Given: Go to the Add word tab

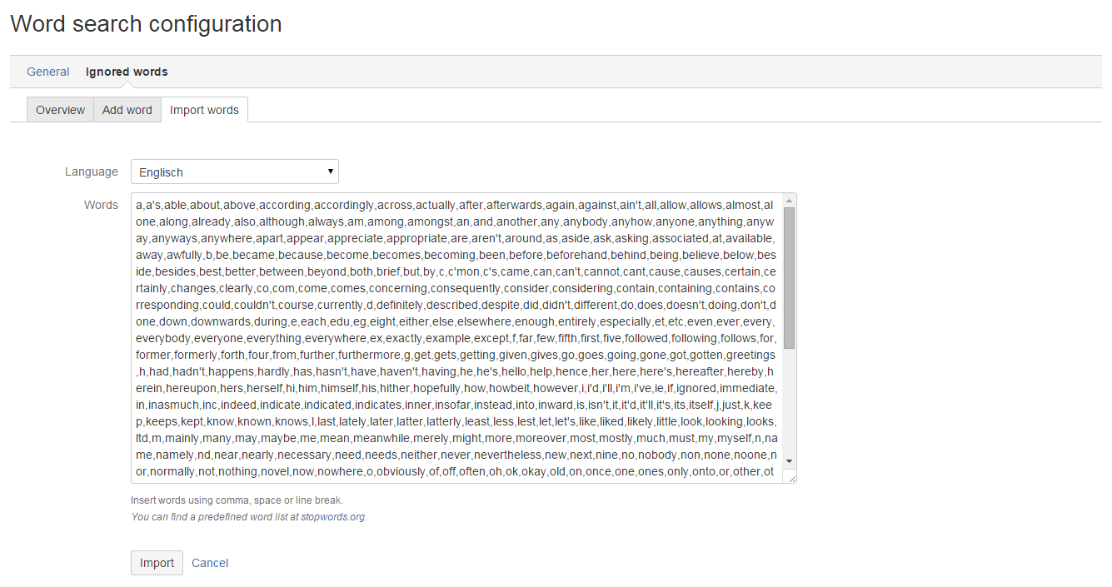Looking at the screenshot, I should coord(127,110).
